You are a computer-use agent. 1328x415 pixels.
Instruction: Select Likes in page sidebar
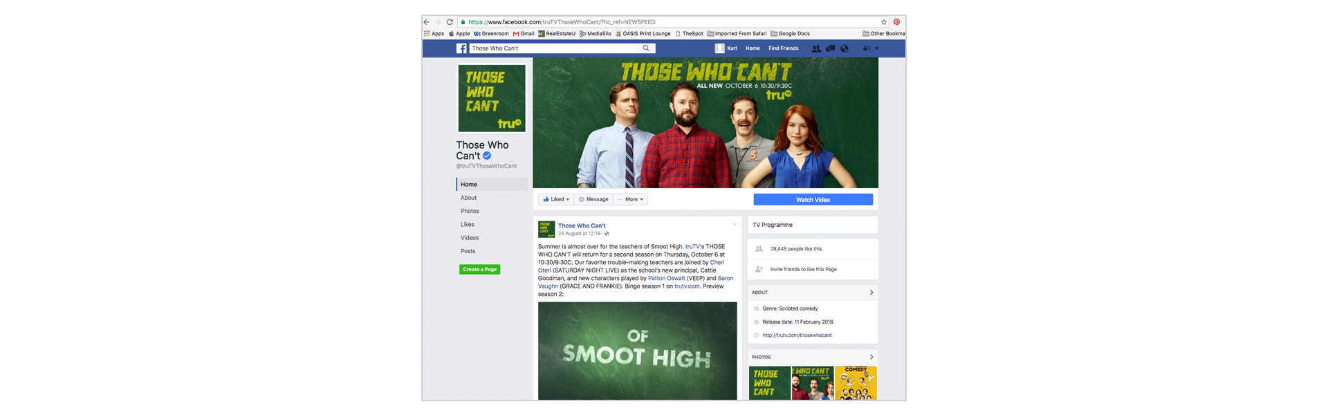[468, 225]
